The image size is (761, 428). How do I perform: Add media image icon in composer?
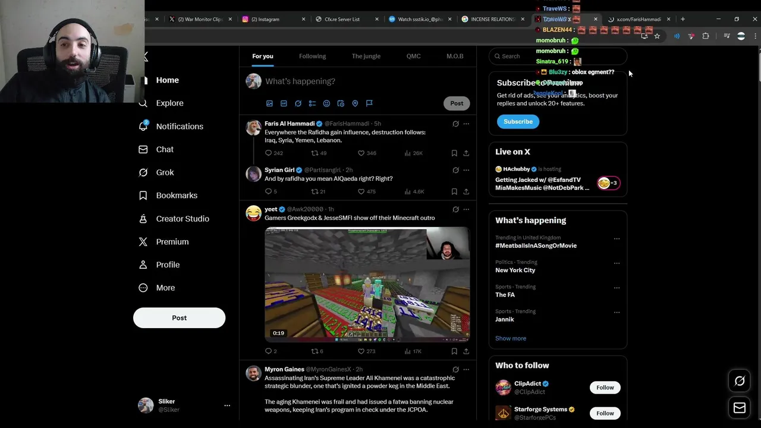click(269, 103)
